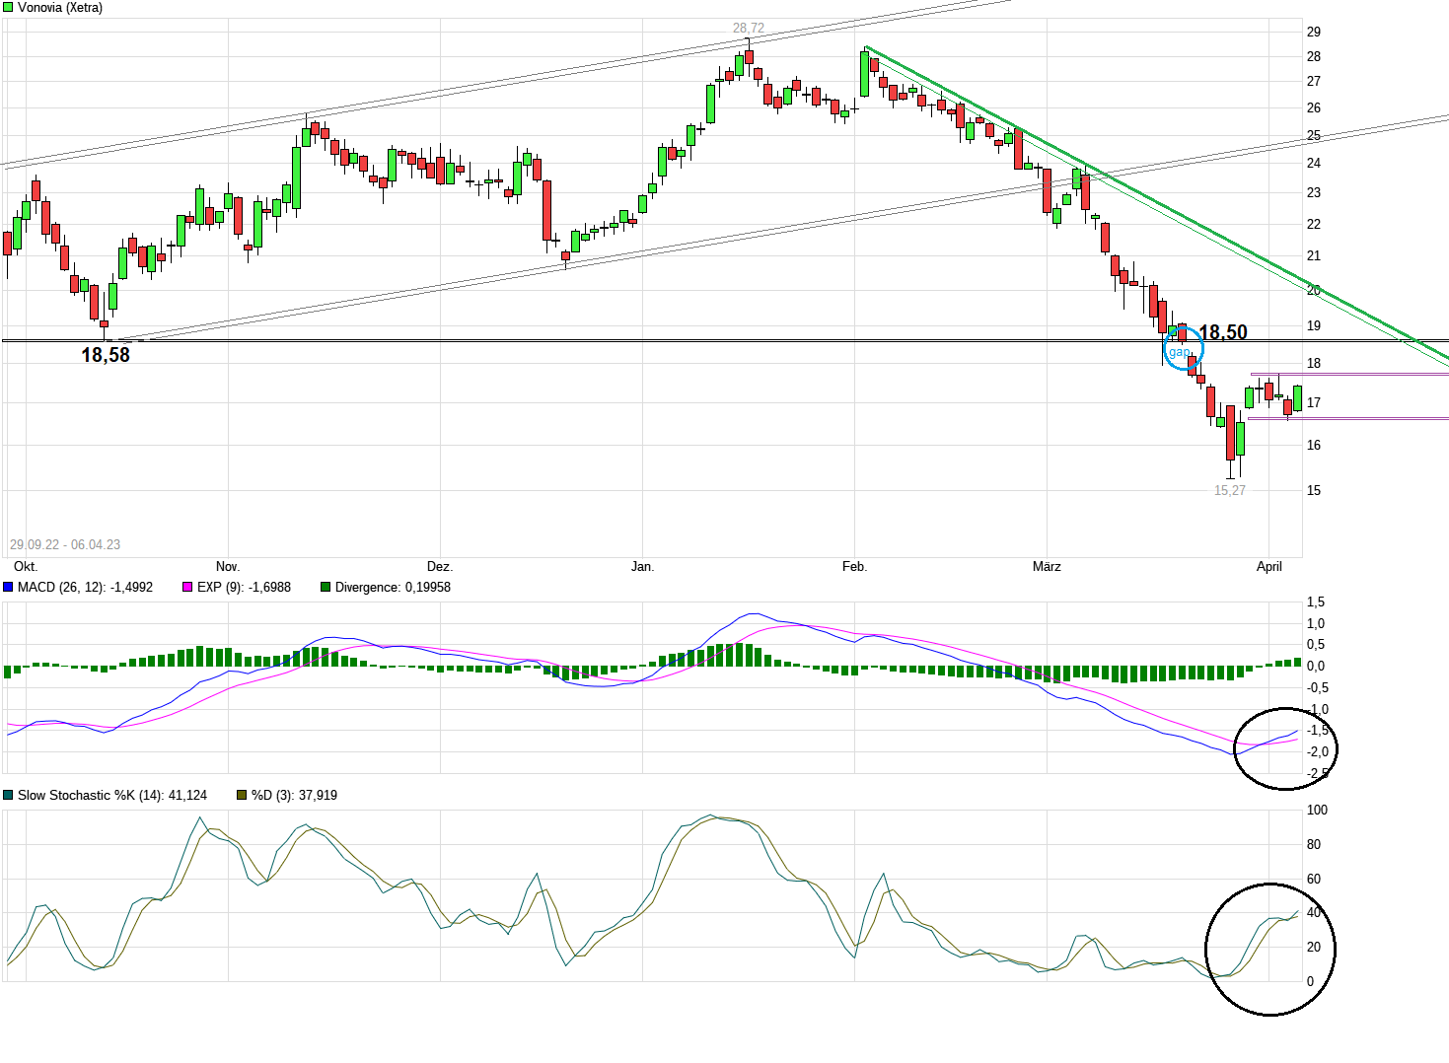
Task: Click the '29' price axis value
Action: point(1314,32)
